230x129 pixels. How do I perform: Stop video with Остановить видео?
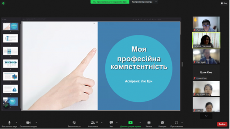click(28, 124)
